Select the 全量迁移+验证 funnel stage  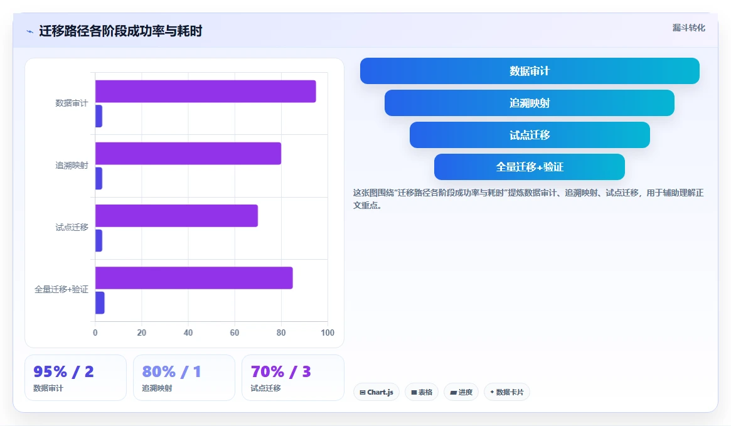(x=529, y=167)
